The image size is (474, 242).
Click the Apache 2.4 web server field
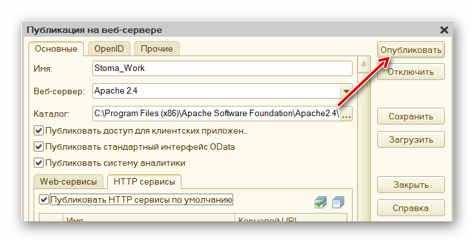tap(216, 91)
